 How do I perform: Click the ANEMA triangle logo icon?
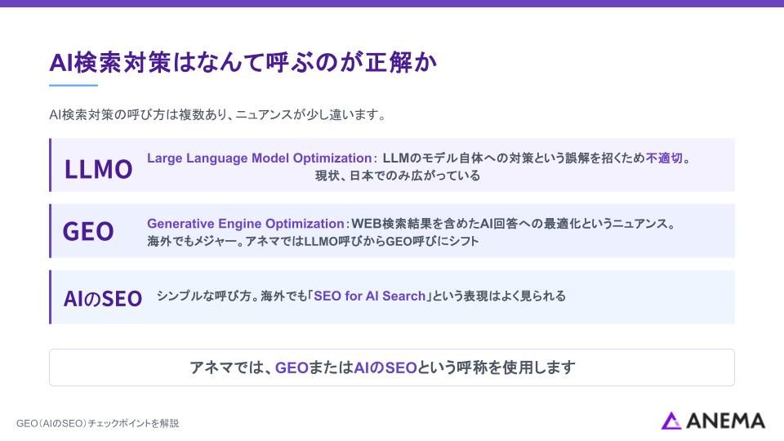click(671, 421)
